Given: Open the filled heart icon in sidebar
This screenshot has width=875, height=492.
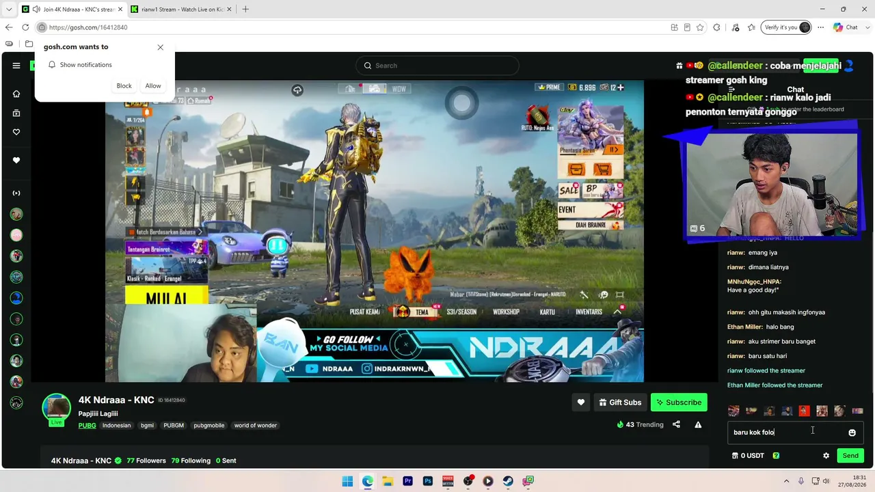Looking at the screenshot, I should click(x=16, y=160).
